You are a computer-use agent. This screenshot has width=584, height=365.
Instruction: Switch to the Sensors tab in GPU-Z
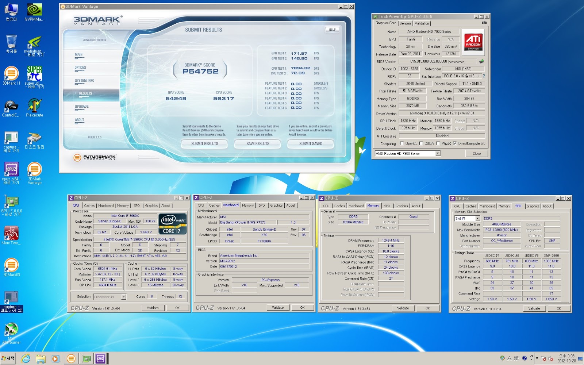(x=406, y=23)
